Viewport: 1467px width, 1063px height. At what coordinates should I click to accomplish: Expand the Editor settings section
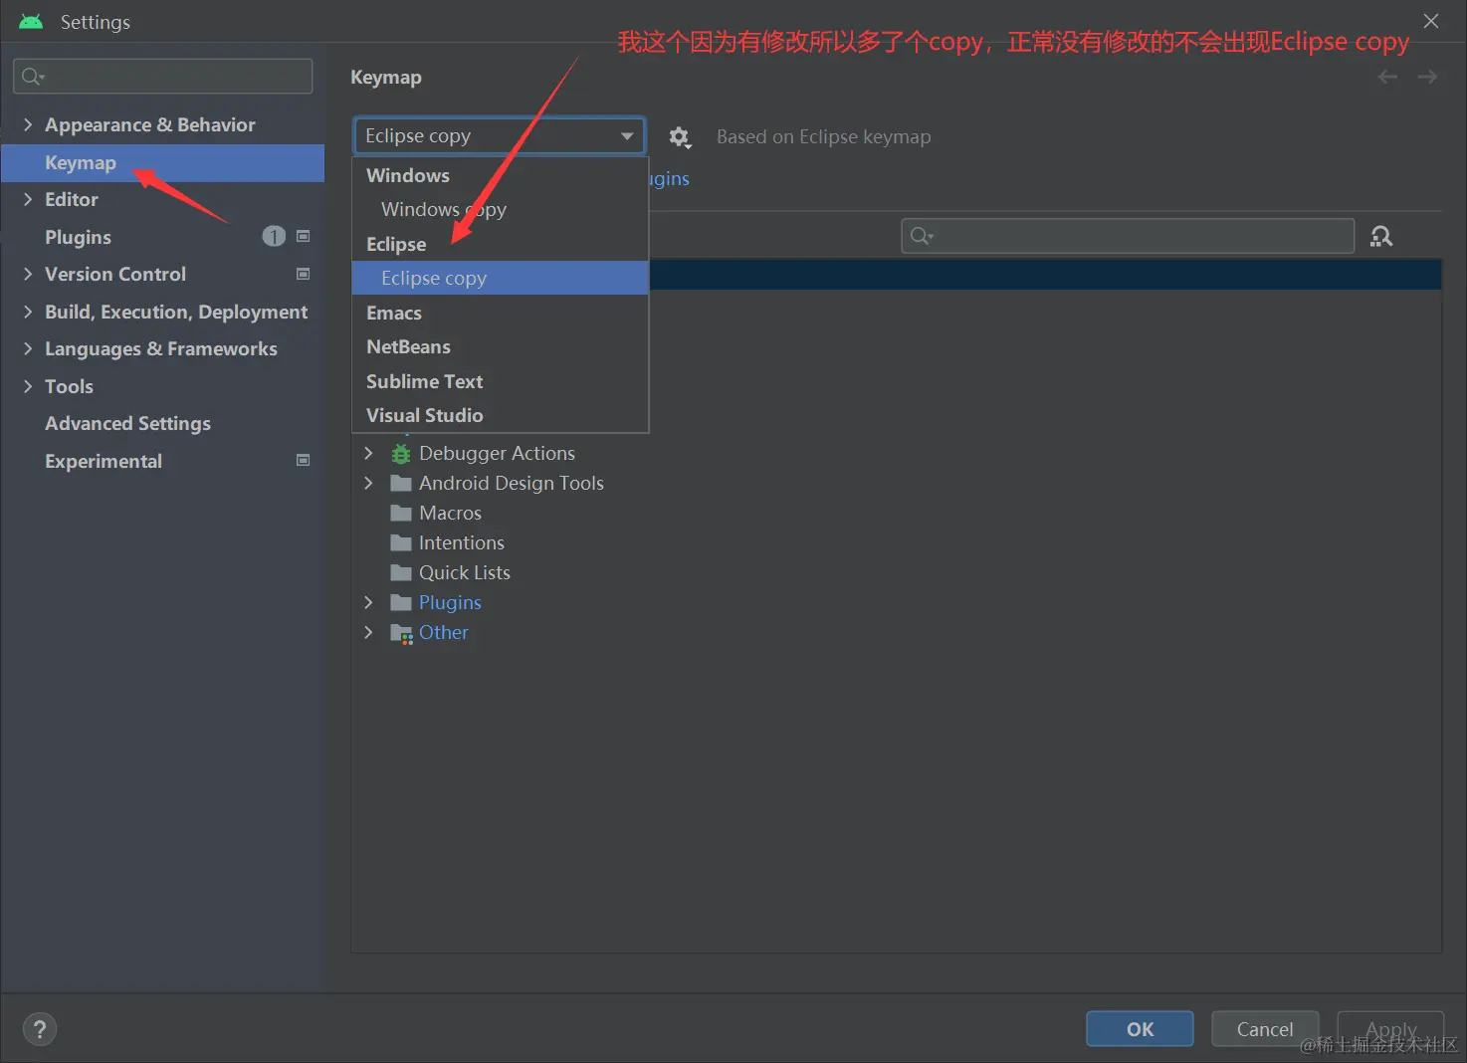point(28,199)
